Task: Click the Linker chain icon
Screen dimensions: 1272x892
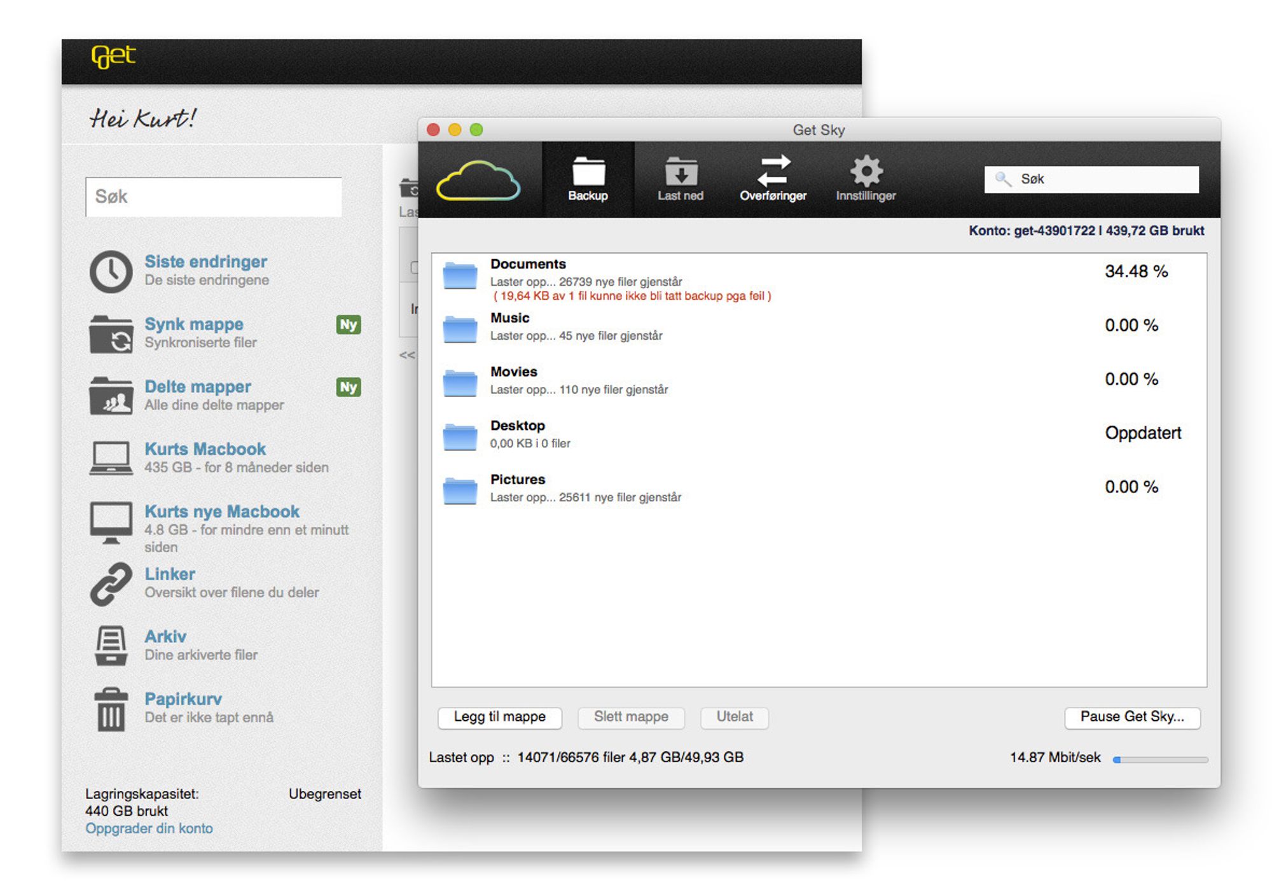Action: [111, 583]
